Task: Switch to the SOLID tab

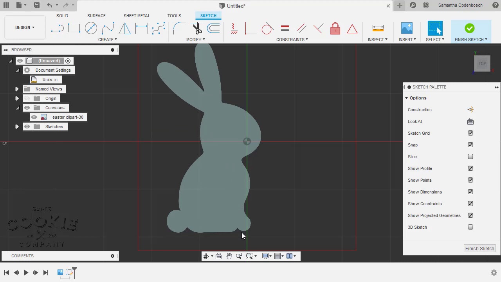Action: (x=62, y=16)
